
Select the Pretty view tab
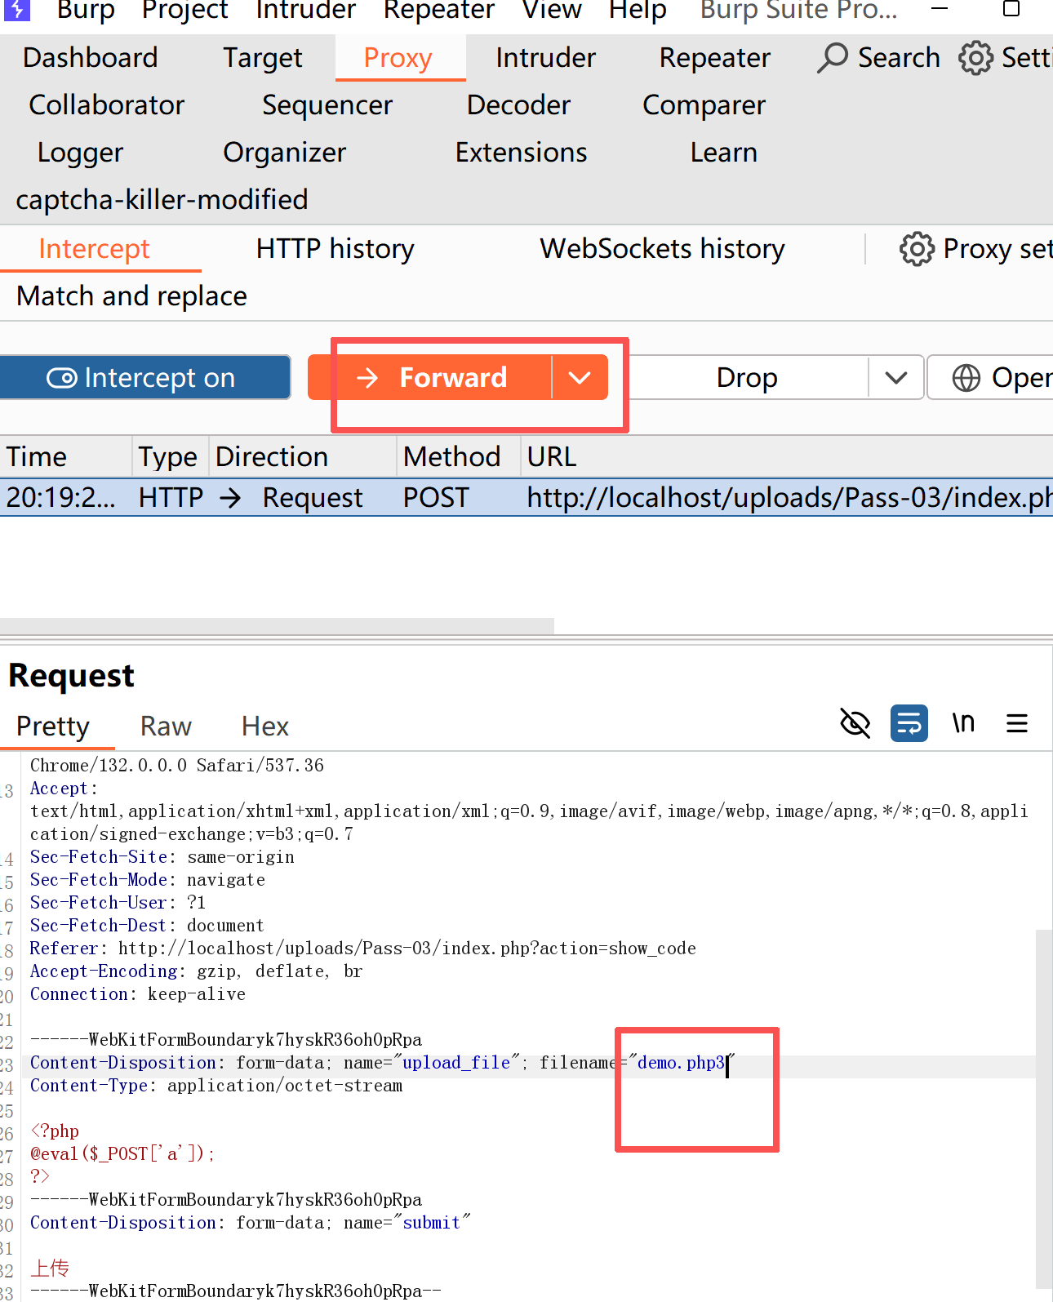point(53,727)
